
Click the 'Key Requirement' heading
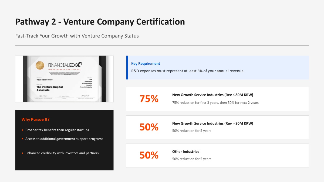(146, 64)
